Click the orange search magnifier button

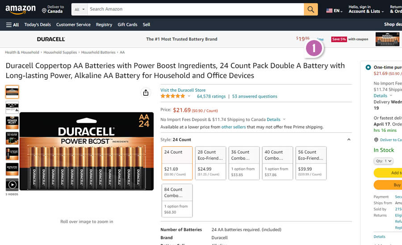[x=310, y=9]
